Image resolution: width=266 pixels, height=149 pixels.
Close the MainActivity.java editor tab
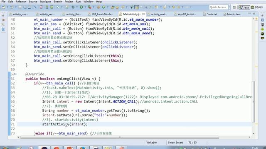tap(143, 14)
